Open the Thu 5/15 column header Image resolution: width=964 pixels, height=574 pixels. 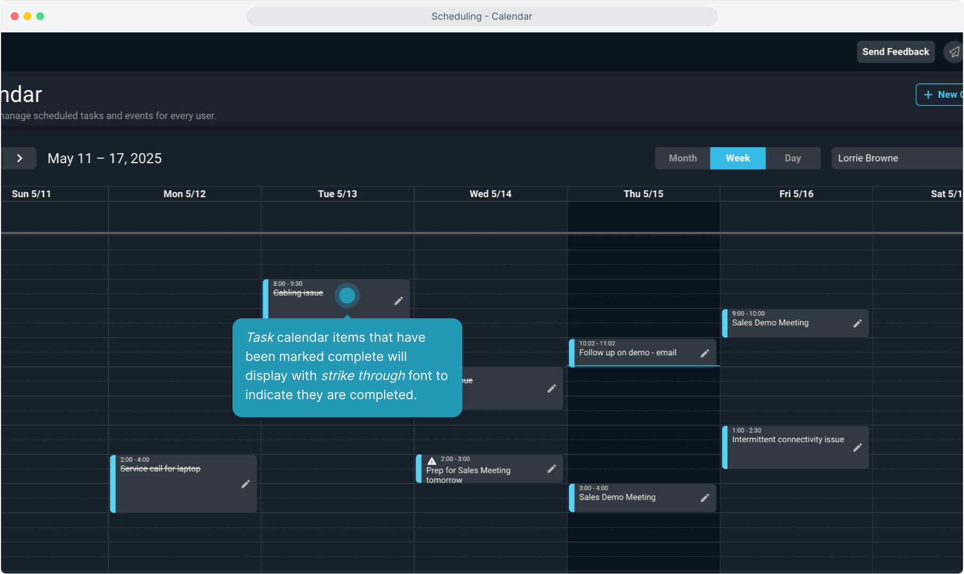(x=643, y=194)
